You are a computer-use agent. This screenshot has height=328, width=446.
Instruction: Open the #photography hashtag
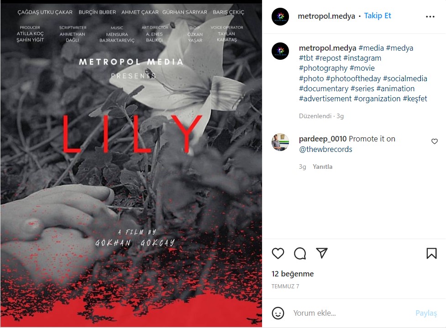click(x=323, y=68)
